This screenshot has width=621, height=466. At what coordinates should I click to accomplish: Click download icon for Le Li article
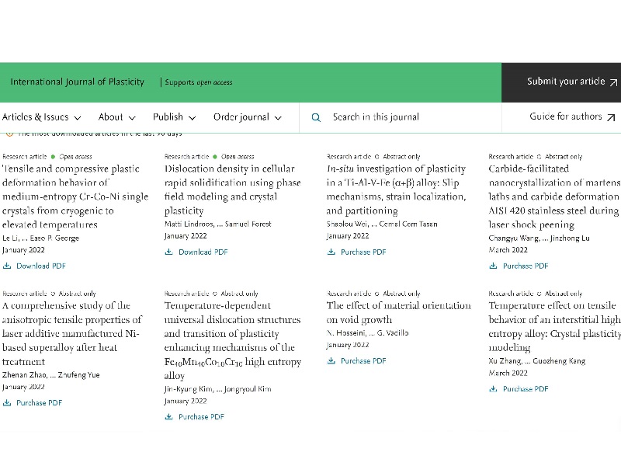(x=7, y=266)
